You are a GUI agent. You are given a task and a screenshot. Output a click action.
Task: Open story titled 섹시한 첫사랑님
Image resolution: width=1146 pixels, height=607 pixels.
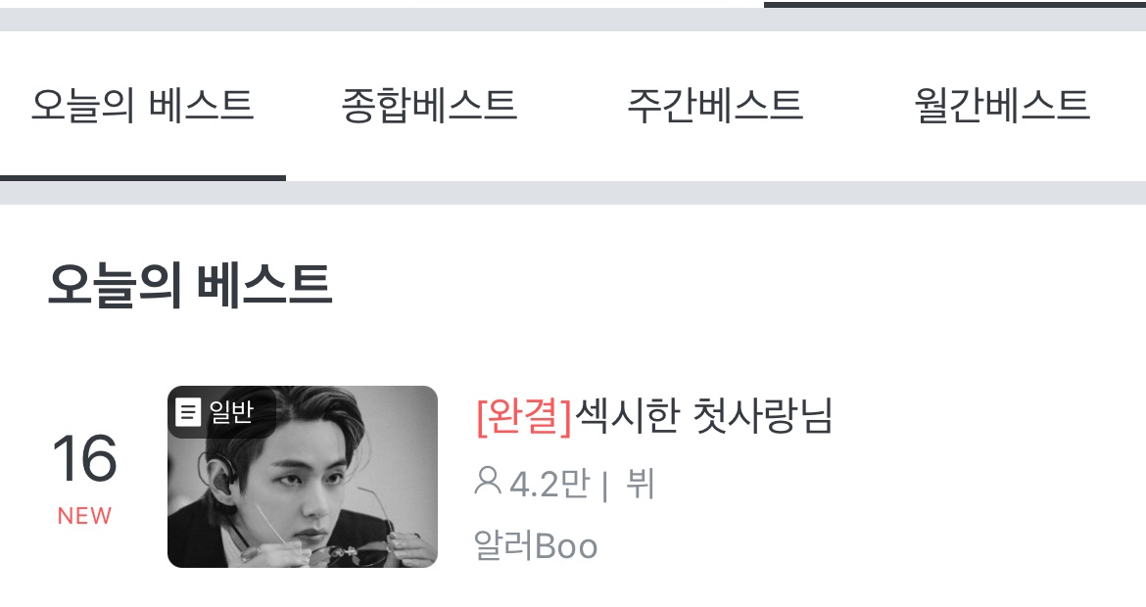coord(704,416)
